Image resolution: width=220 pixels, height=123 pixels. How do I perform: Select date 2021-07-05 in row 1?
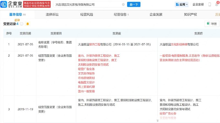tap(25, 44)
